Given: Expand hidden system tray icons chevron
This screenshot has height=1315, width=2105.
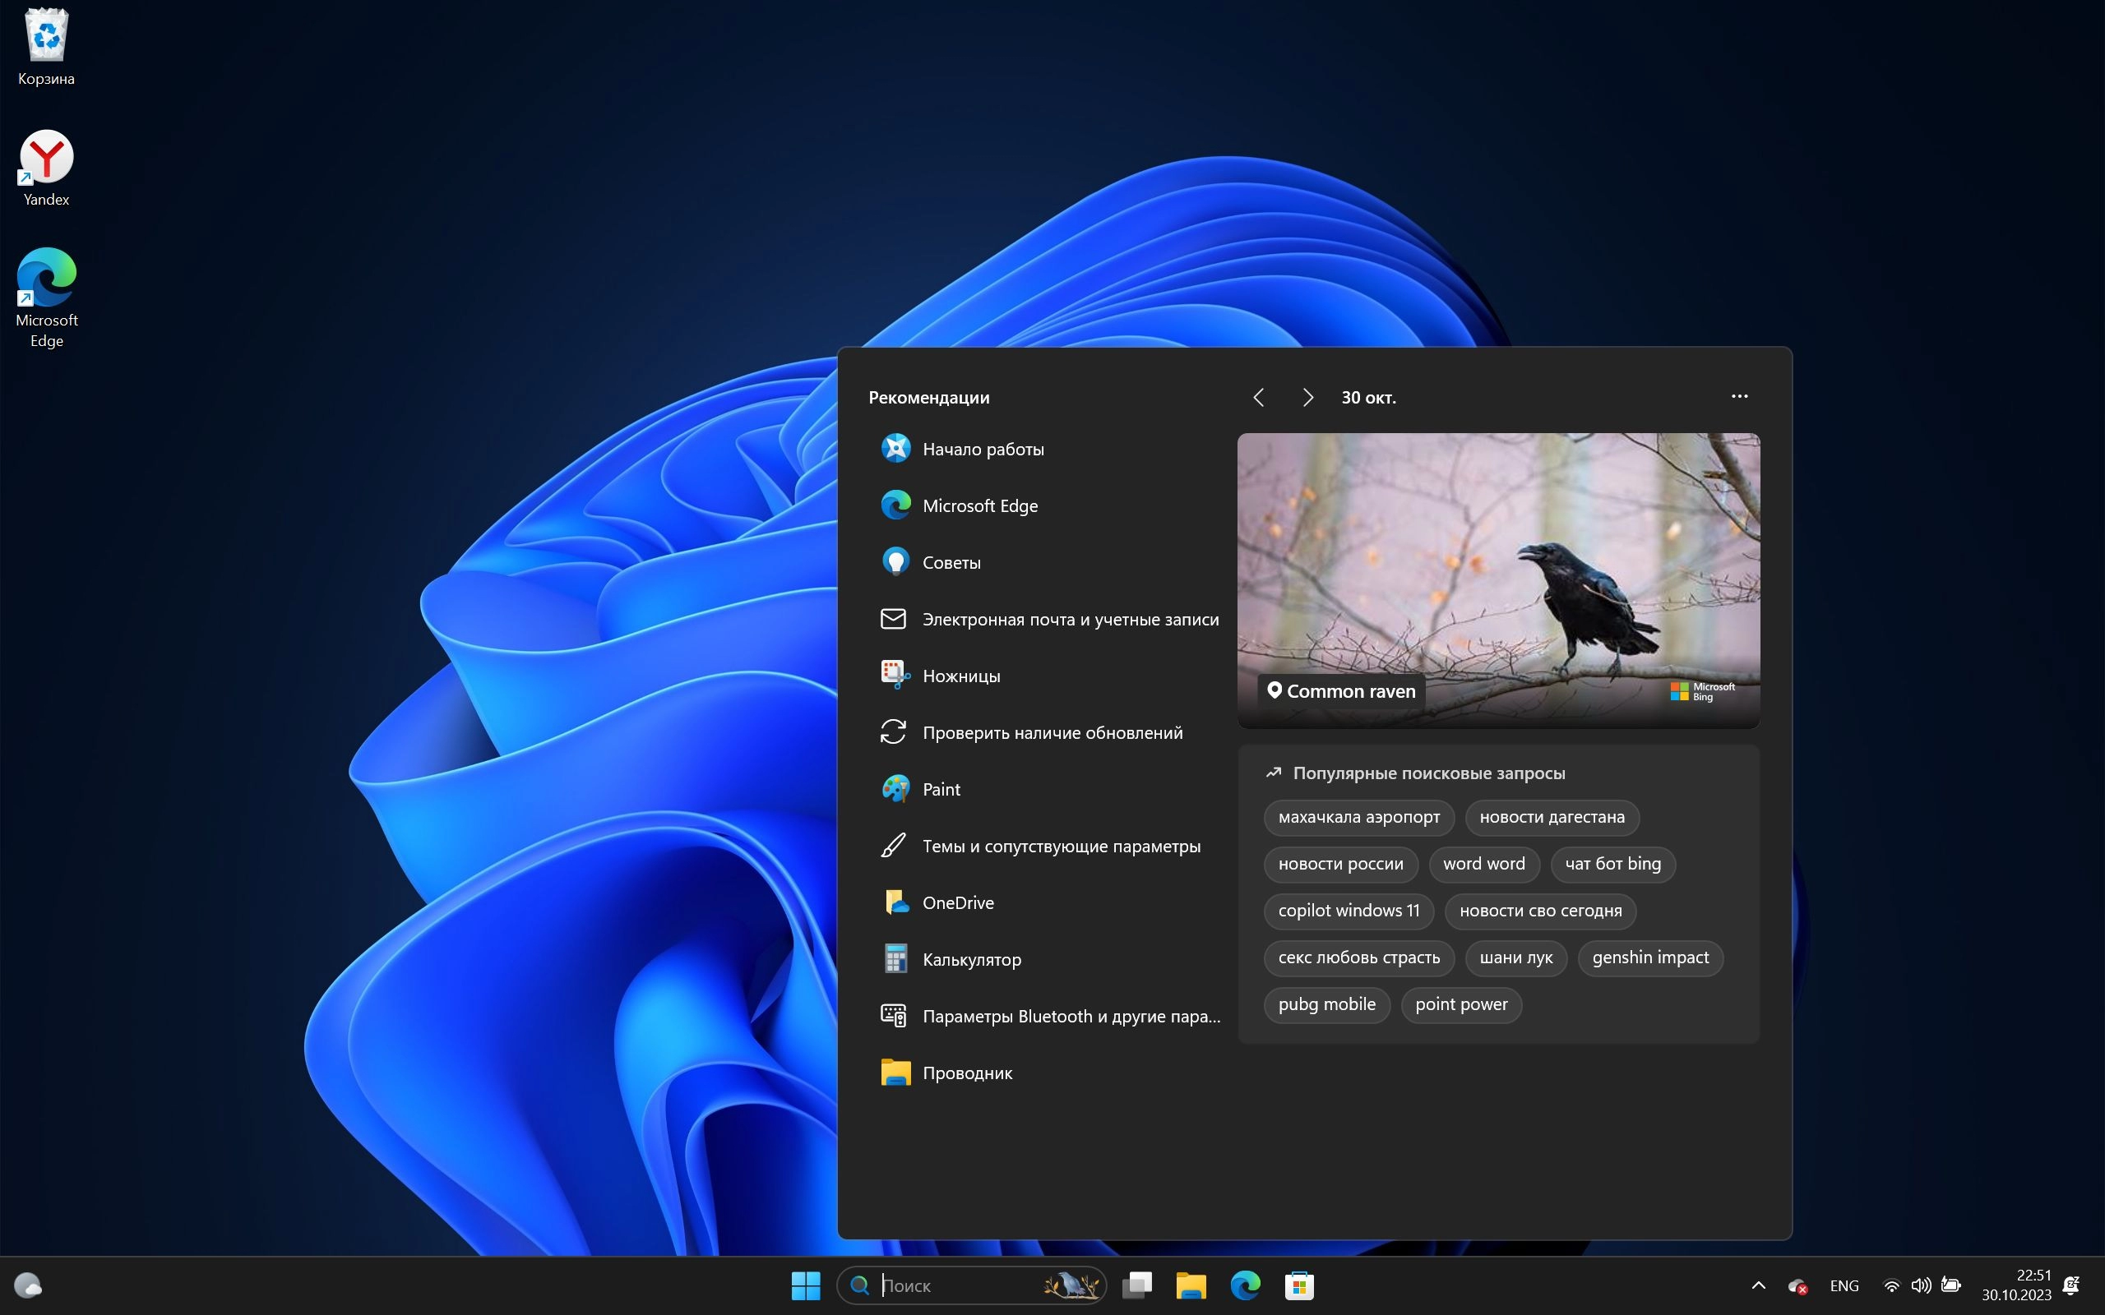Looking at the screenshot, I should (1758, 1285).
